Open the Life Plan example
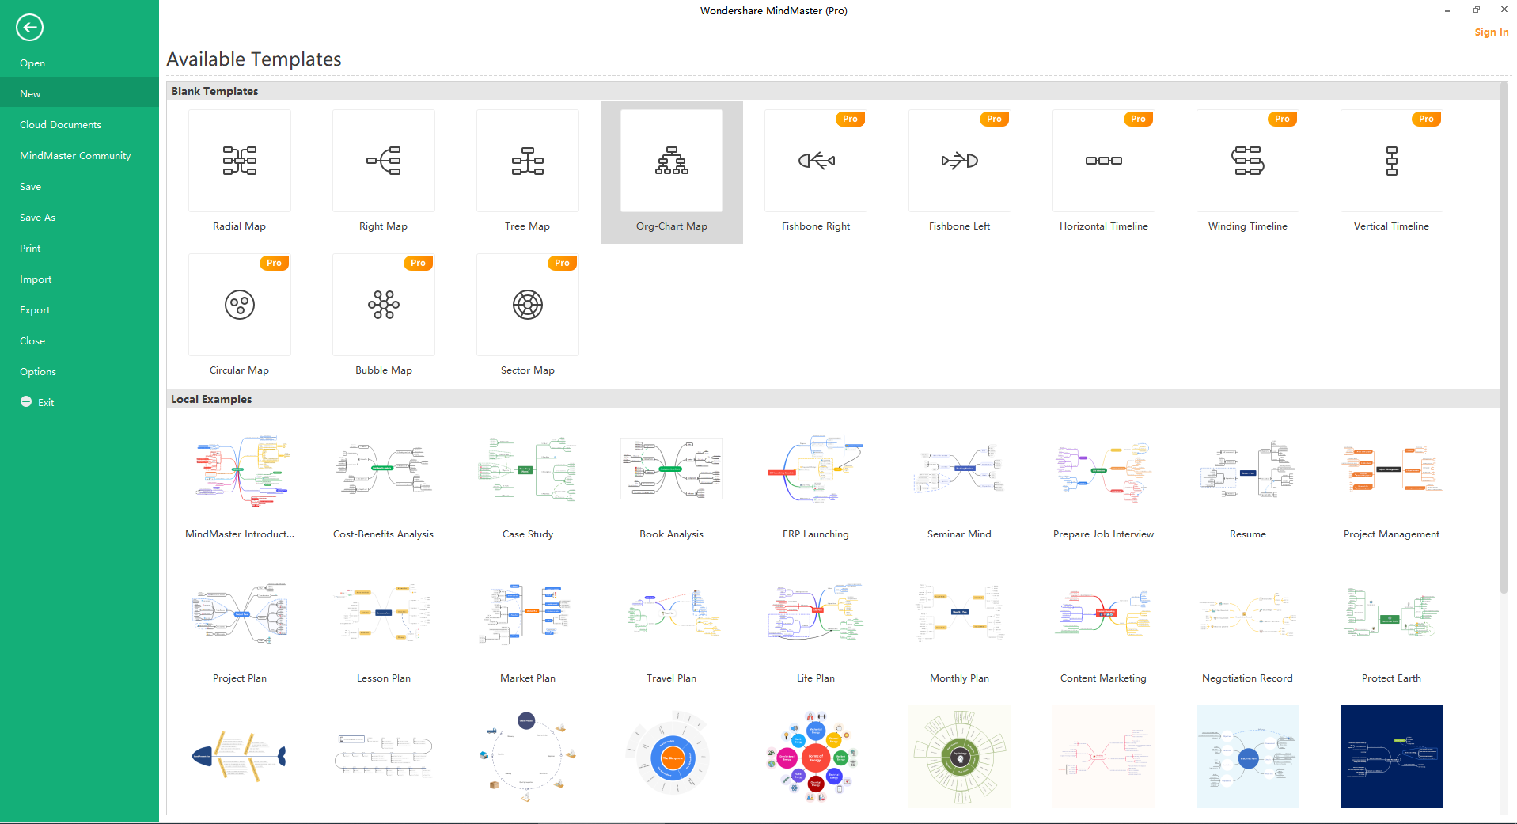 [816, 613]
